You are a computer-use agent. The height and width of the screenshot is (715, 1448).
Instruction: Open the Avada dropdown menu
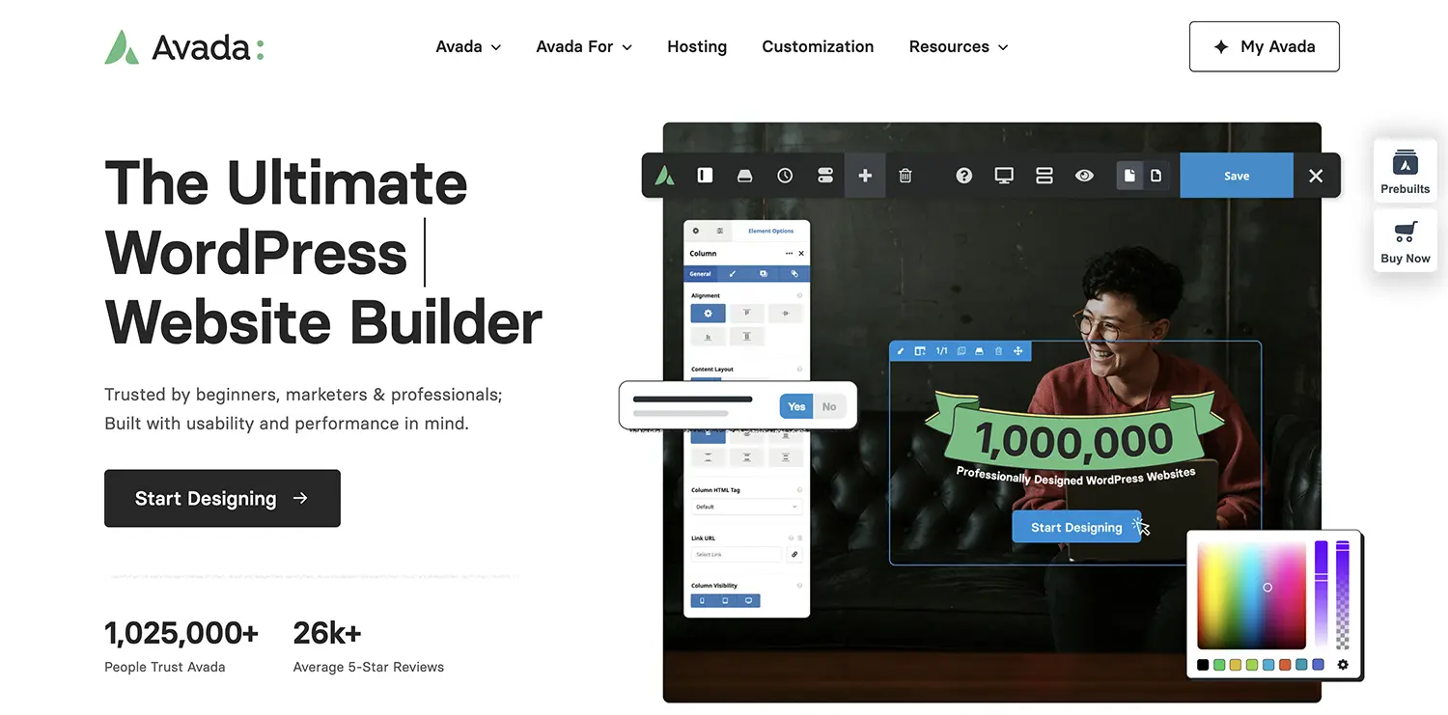(468, 46)
